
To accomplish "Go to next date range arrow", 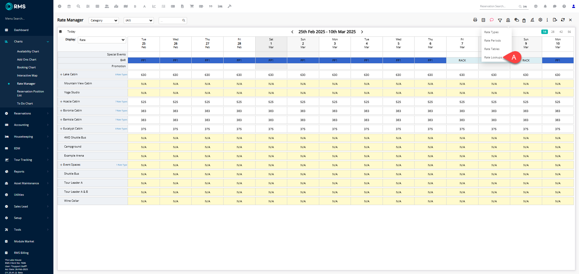I will 362,32.
